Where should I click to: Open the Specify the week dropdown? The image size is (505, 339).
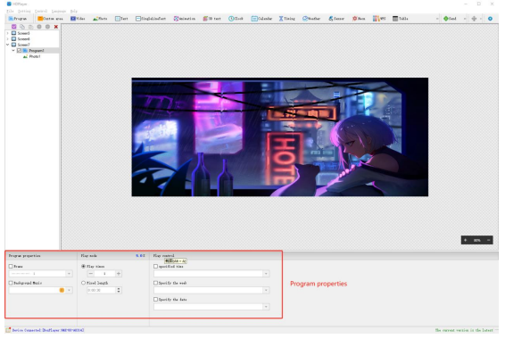[x=266, y=290]
